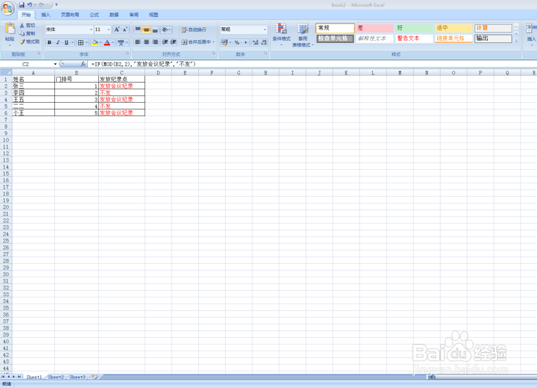Click the insert function fx icon
The height and width of the screenshot is (388, 537).
coord(83,64)
